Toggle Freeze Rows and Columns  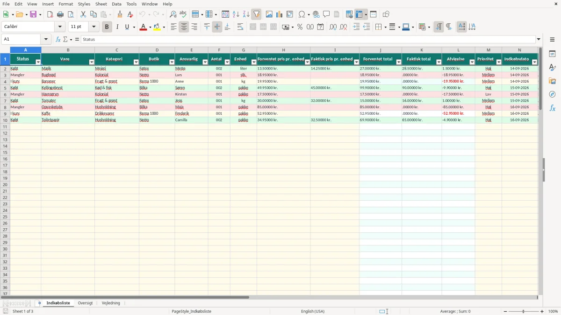coord(359,14)
